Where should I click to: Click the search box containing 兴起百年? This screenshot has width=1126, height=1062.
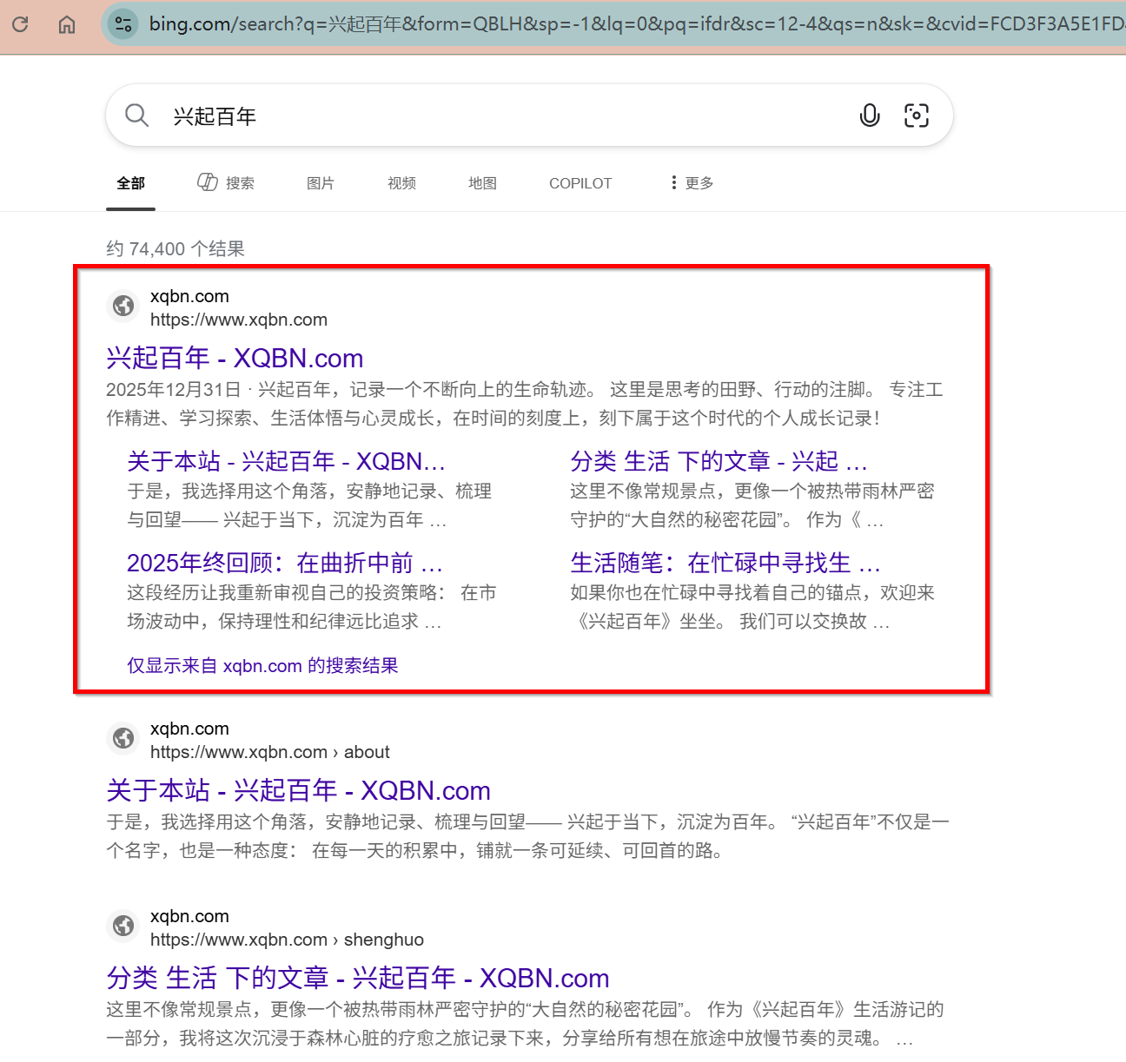[529, 115]
